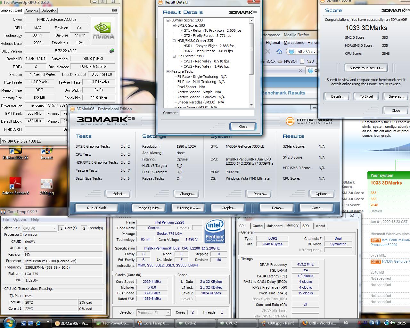
Task: Click the Graphs... button in 3DMark06
Action: [x=229, y=208]
